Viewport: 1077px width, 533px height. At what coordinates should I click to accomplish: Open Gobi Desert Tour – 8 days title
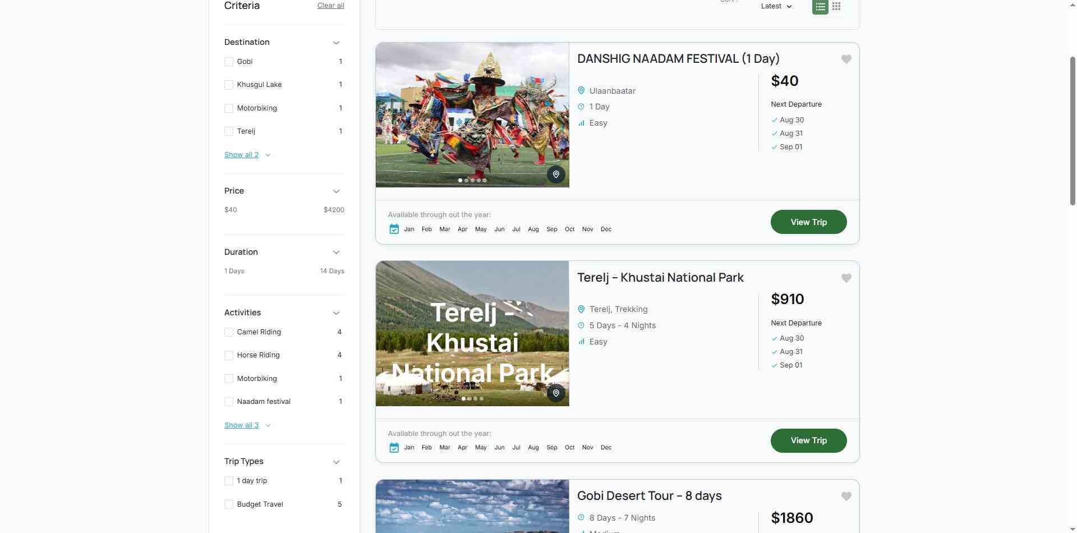tap(650, 496)
